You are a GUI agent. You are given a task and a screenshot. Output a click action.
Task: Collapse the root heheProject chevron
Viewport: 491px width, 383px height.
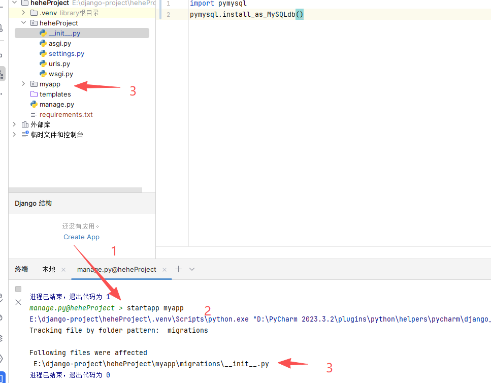(x=14, y=3)
